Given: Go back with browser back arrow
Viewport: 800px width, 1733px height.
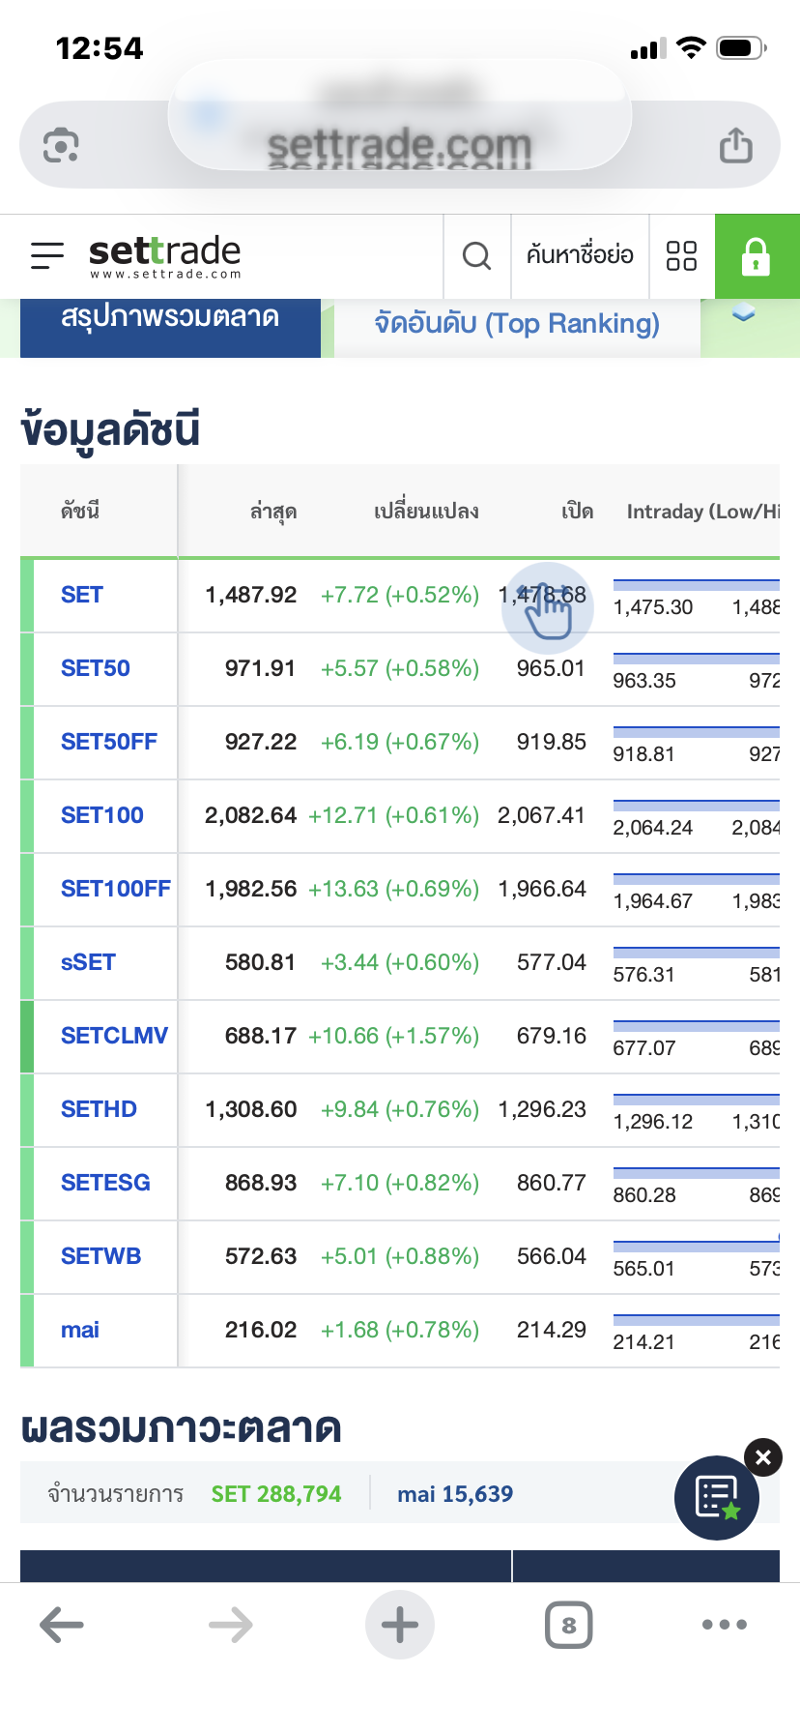Looking at the screenshot, I should pyautogui.click(x=62, y=1625).
